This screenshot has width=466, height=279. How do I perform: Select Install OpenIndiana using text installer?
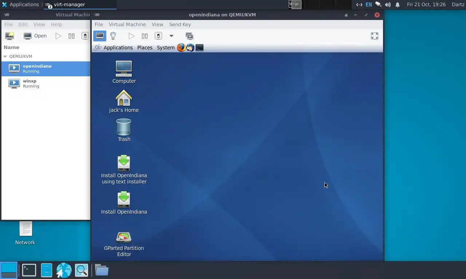(x=124, y=170)
